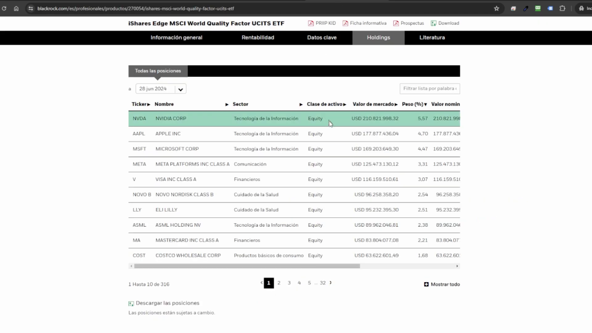Select the ASML HOLDING NV name

click(178, 225)
